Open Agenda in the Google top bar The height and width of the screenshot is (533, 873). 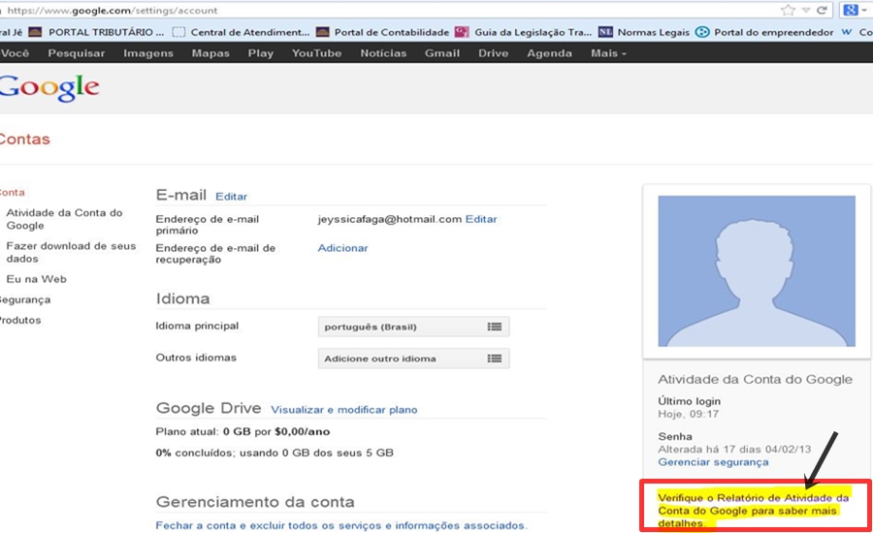click(x=550, y=53)
